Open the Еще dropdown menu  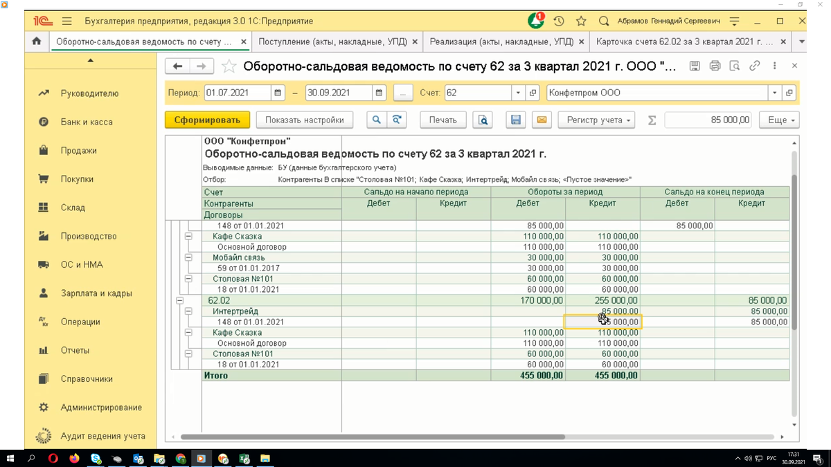780,120
